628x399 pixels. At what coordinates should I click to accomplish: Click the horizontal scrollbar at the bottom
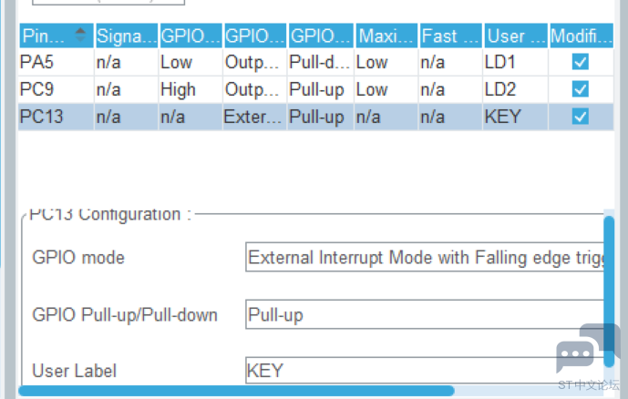[236, 391]
